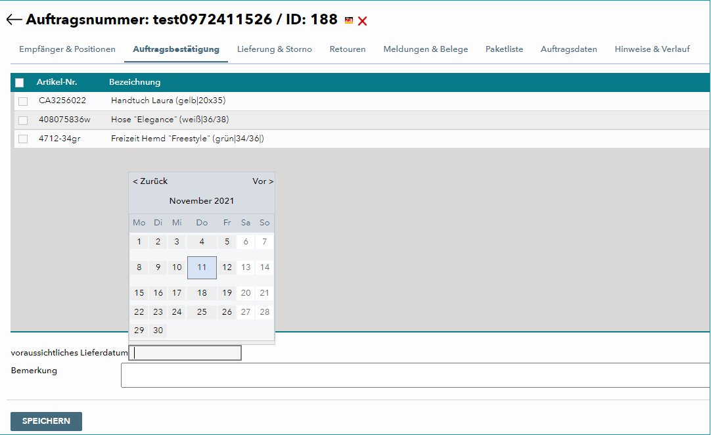Open the Retouren tab
The image size is (711, 435).
click(348, 49)
